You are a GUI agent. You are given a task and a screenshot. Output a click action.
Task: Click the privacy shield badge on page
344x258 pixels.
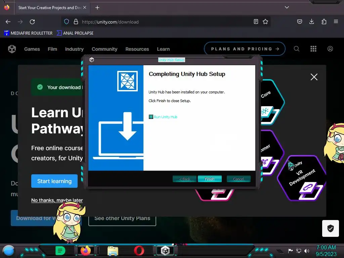331,228
